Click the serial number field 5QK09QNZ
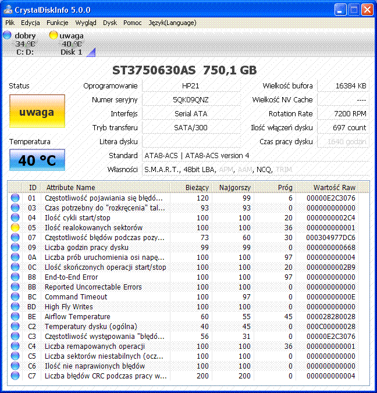 click(x=191, y=100)
